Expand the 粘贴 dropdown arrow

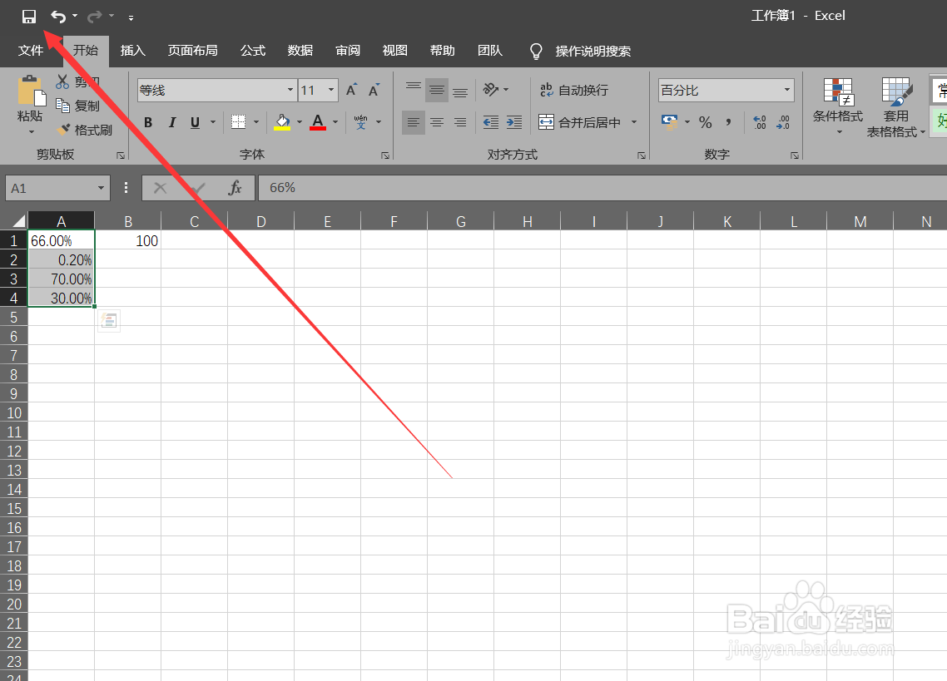[31, 131]
